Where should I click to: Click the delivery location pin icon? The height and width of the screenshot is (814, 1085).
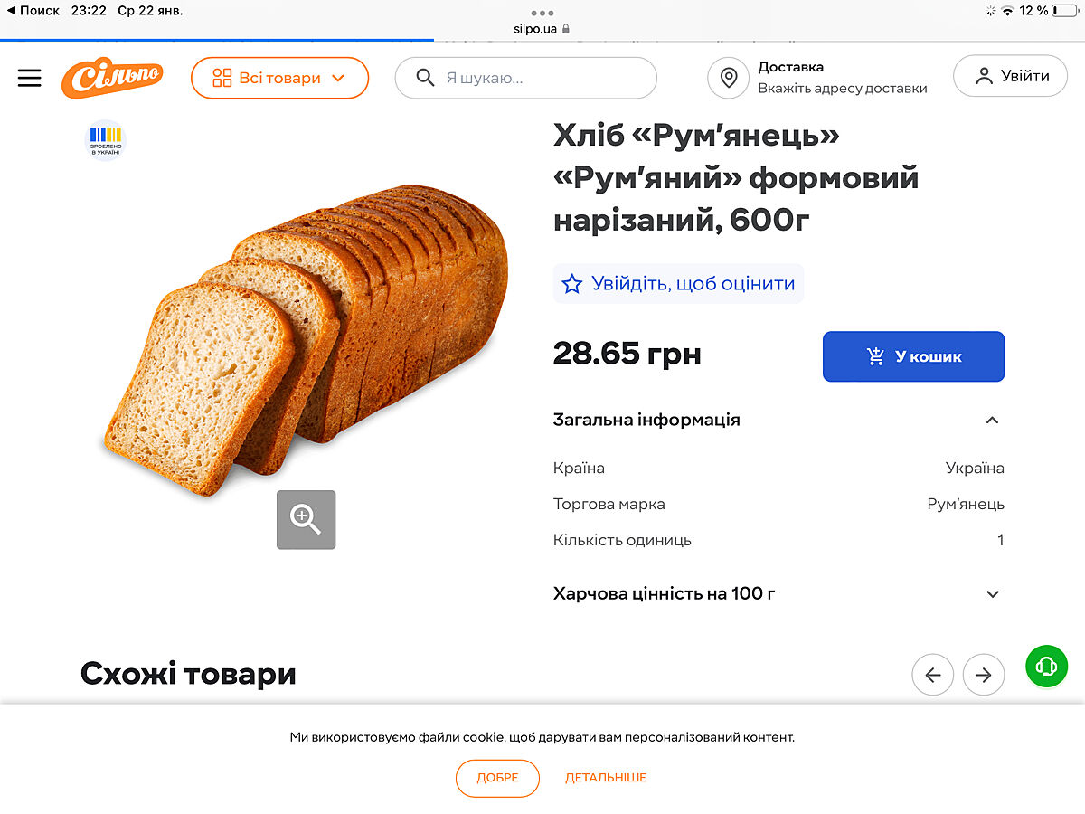point(729,78)
